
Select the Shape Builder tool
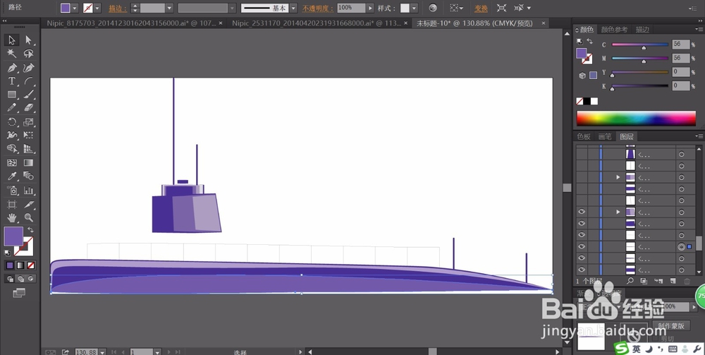[12, 148]
